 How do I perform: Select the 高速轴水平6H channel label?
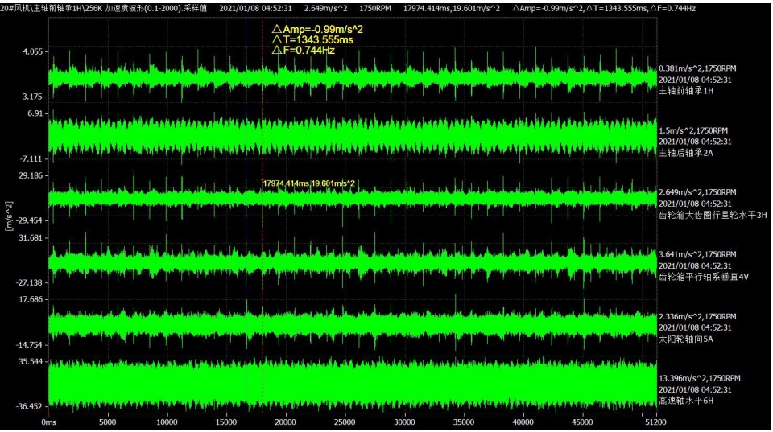pos(684,401)
